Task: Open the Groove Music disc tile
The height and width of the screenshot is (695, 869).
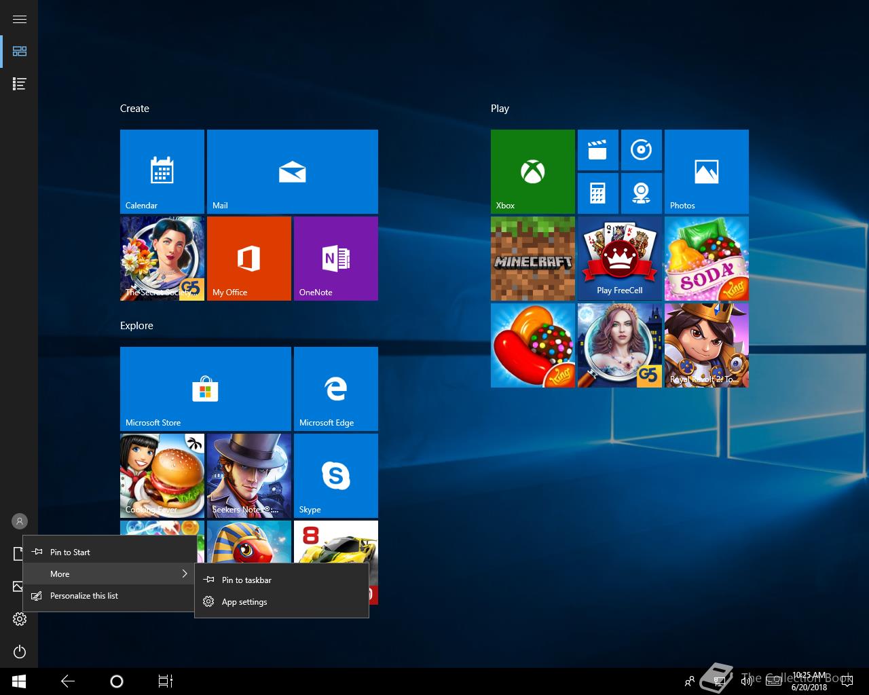Action: 642,150
